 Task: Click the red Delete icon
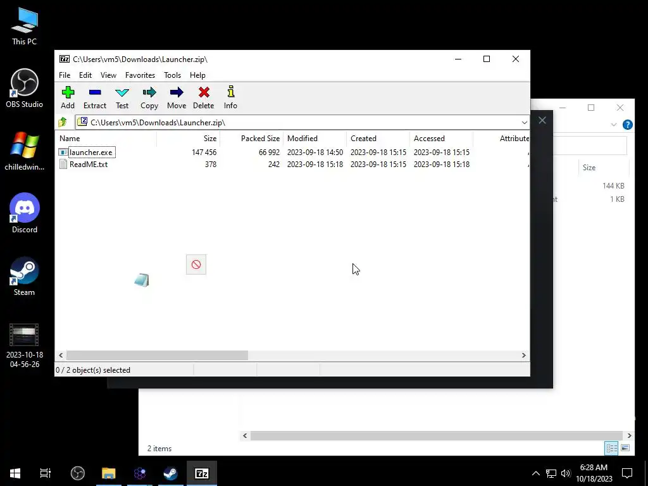coord(204,97)
